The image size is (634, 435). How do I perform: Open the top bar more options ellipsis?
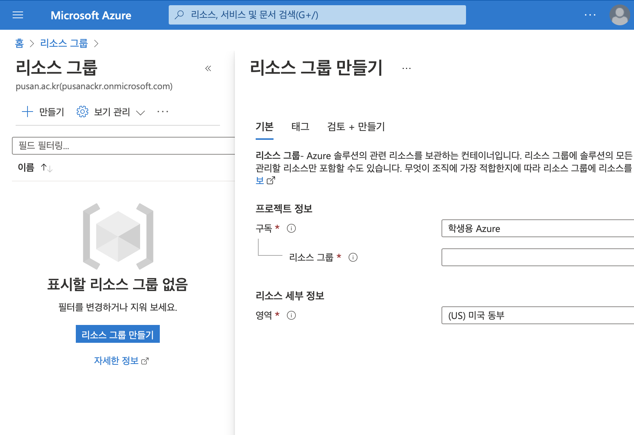click(x=590, y=15)
